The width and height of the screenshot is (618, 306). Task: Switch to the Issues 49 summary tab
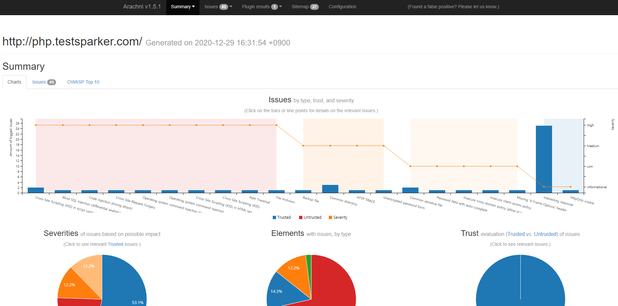coord(44,82)
